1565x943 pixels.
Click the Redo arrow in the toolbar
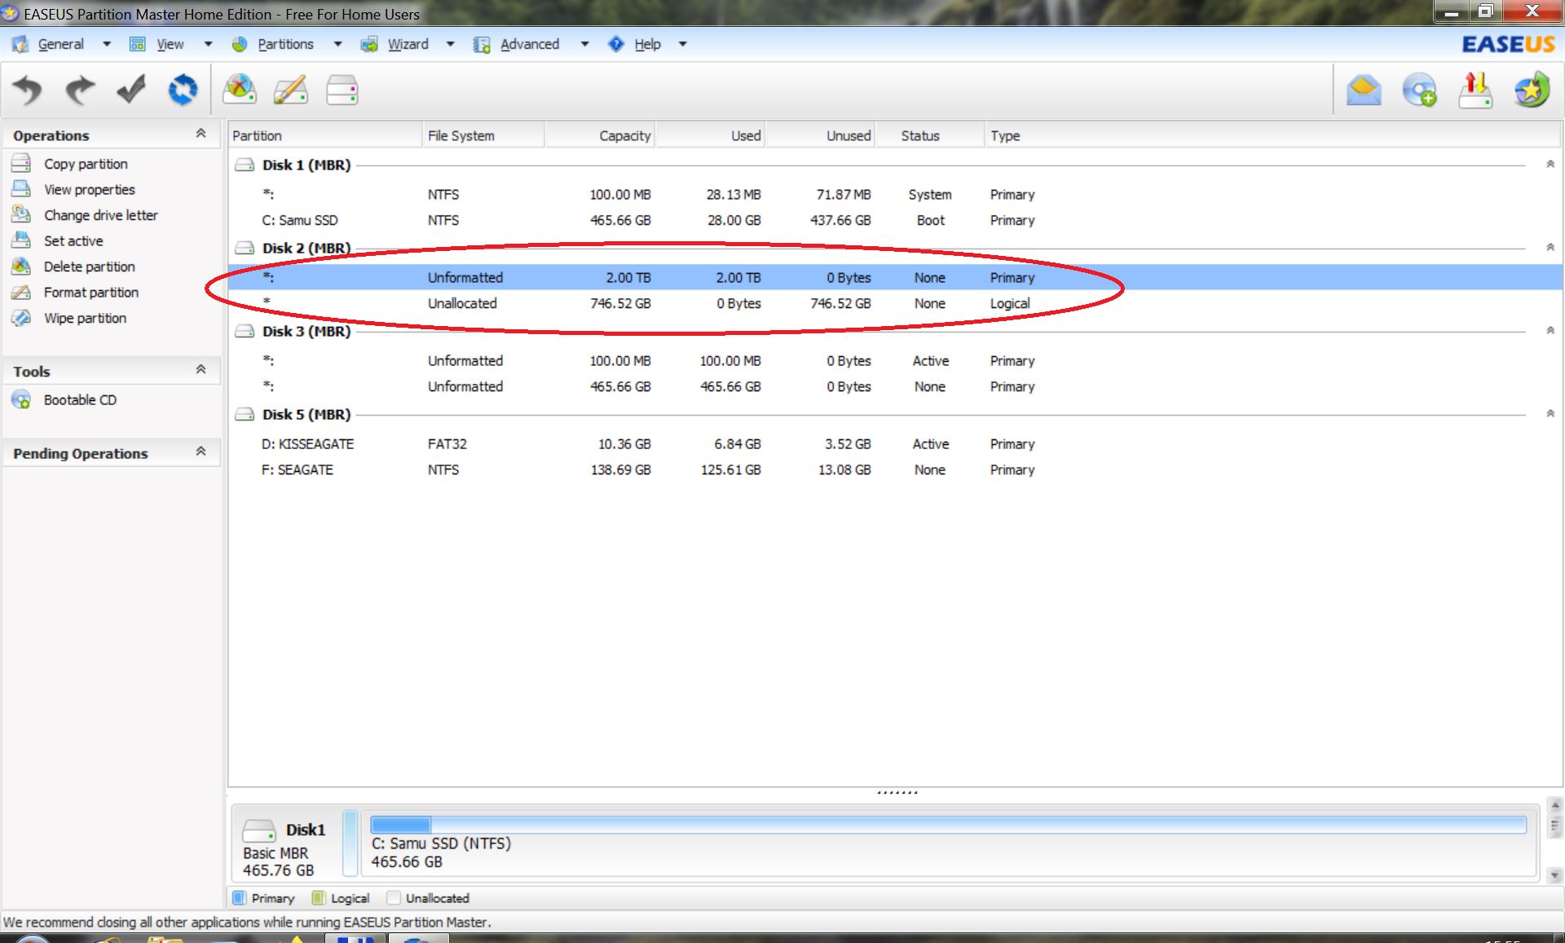(79, 90)
